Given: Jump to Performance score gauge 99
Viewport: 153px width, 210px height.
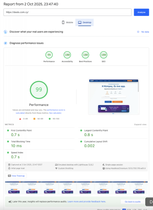Looking at the screenshot, I should tap(49, 55).
